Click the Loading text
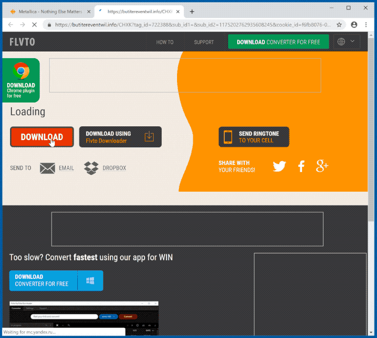This screenshot has width=377, height=338. click(x=28, y=112)
